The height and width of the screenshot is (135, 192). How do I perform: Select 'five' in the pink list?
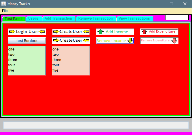pyautogui.click(x=71, y=70)
